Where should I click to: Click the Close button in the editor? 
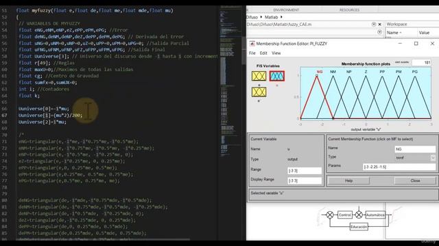pos(415,180)
